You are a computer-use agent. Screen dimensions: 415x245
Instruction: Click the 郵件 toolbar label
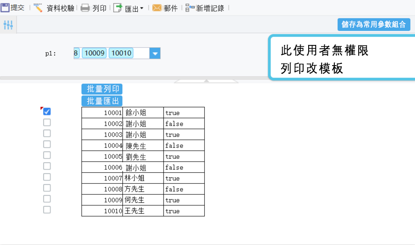tap(171, 8)
